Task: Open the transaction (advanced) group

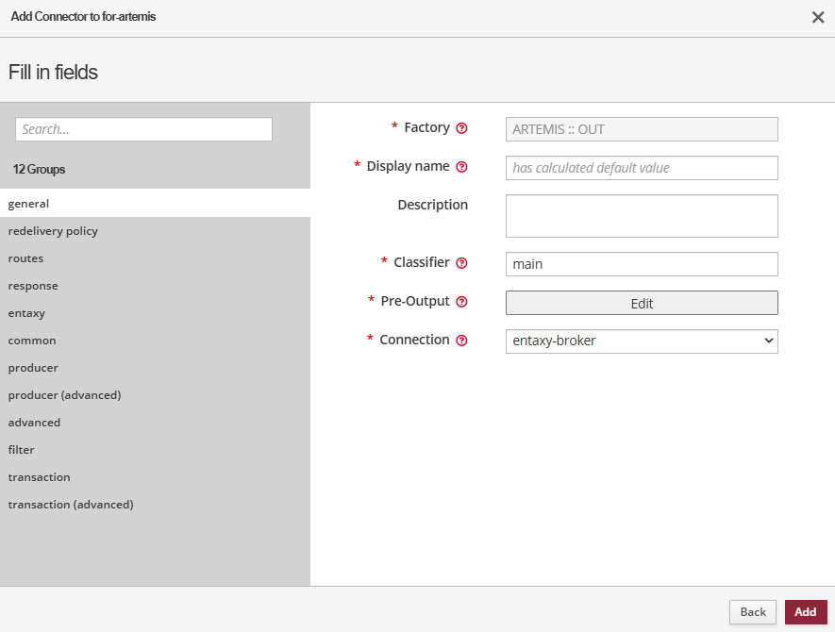Action: tap(71, 505)
